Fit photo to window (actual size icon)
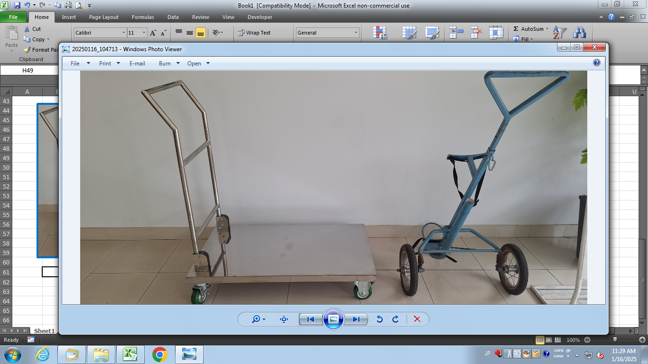The width and height of the screenshot is (648, 364). pos(284,319)
